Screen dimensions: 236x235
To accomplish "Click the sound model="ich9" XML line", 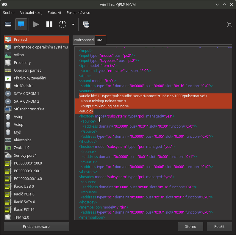I will [x=98, y=81].
